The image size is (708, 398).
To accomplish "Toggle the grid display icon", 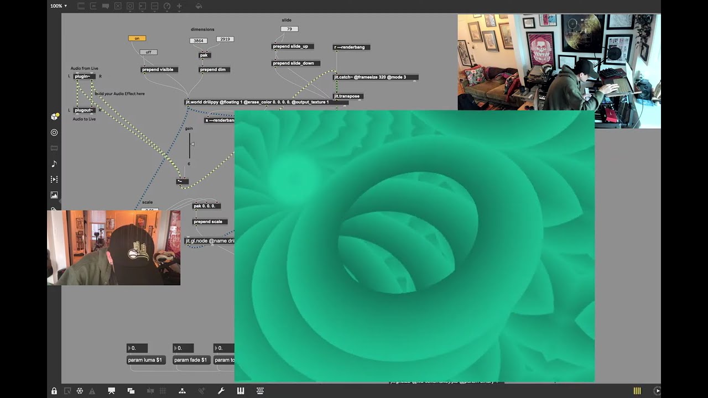I will 163,391.
